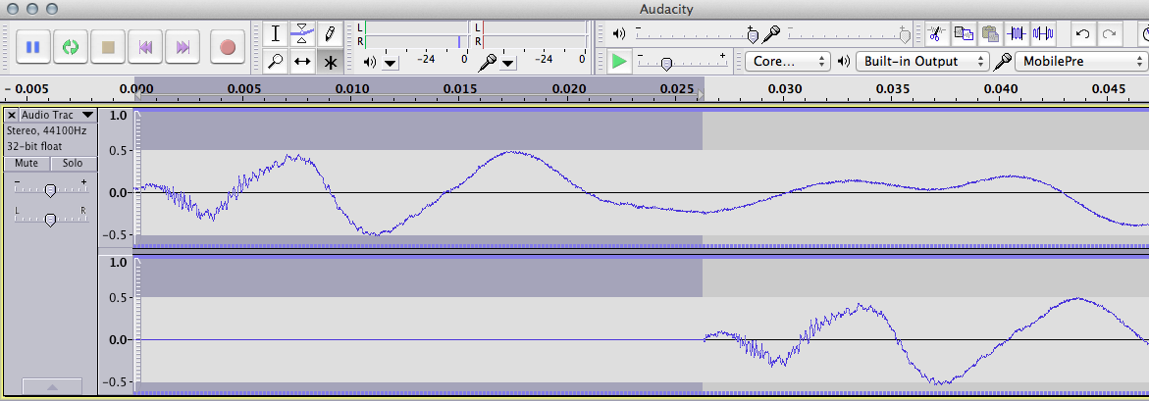This screenshot has height=401, width=1149.
Task: Adjust the track gain slider
Action: (x=50, y=189)
